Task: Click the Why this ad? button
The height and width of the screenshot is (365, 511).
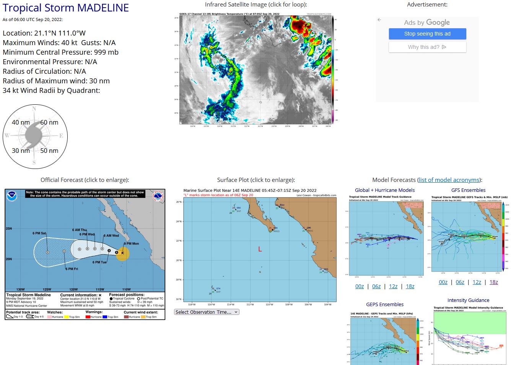Action: [x=427, y=47]
